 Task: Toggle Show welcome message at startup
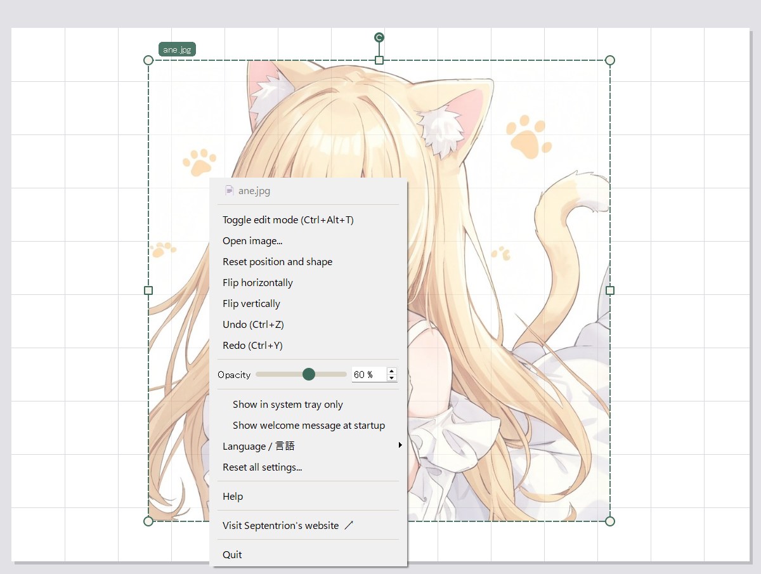[x=308, y=426]
